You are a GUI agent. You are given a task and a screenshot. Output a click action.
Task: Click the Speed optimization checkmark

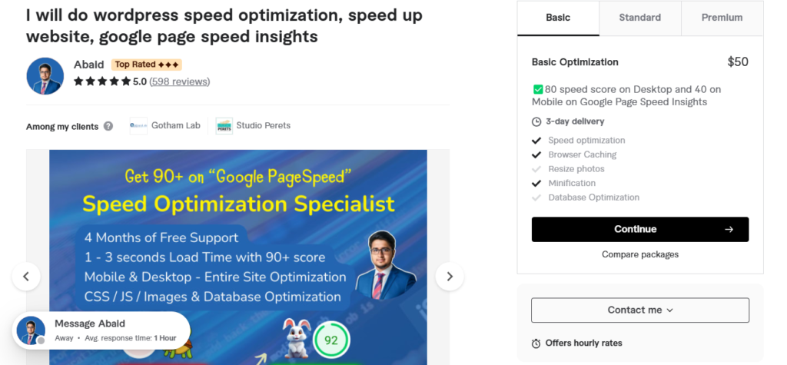pyautogui.click(x=536, y=141)
